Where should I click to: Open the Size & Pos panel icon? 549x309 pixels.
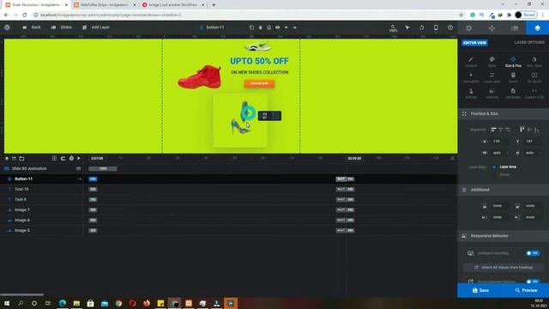[x=513, y=62]
